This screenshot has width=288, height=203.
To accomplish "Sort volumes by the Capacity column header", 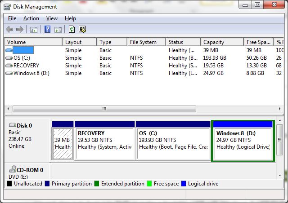I will click(x=213, y=42).
